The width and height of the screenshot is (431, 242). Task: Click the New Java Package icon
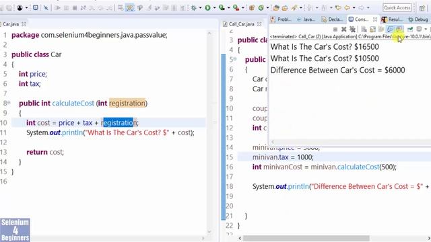(251, 7)
